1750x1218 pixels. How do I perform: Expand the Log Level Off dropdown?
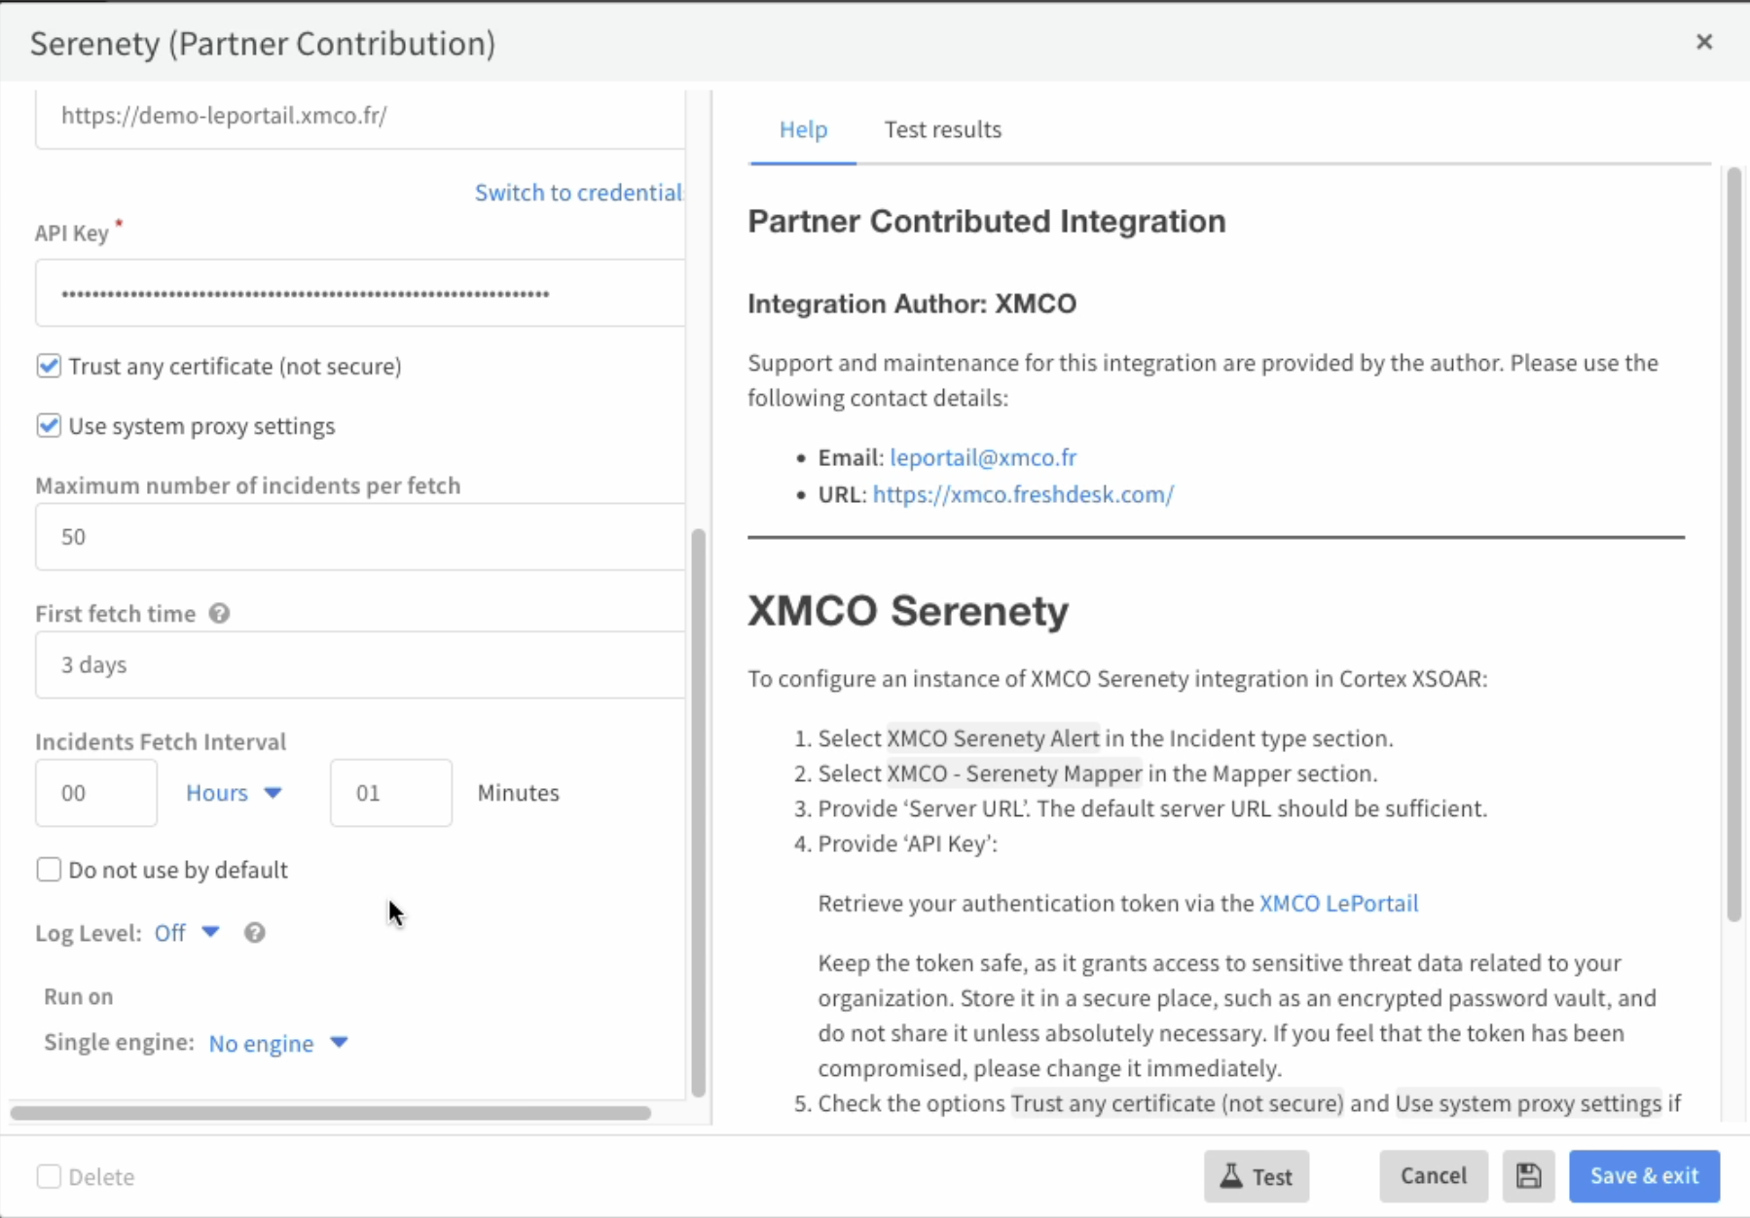[187, 933]
